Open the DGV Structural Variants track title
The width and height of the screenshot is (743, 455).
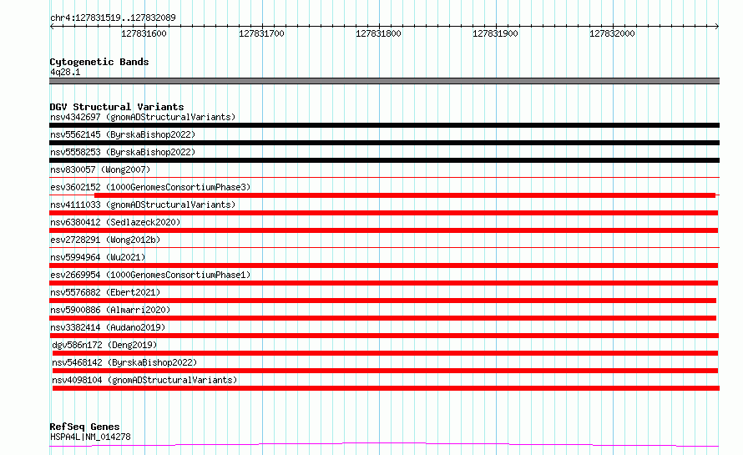(x=117, y=107)
